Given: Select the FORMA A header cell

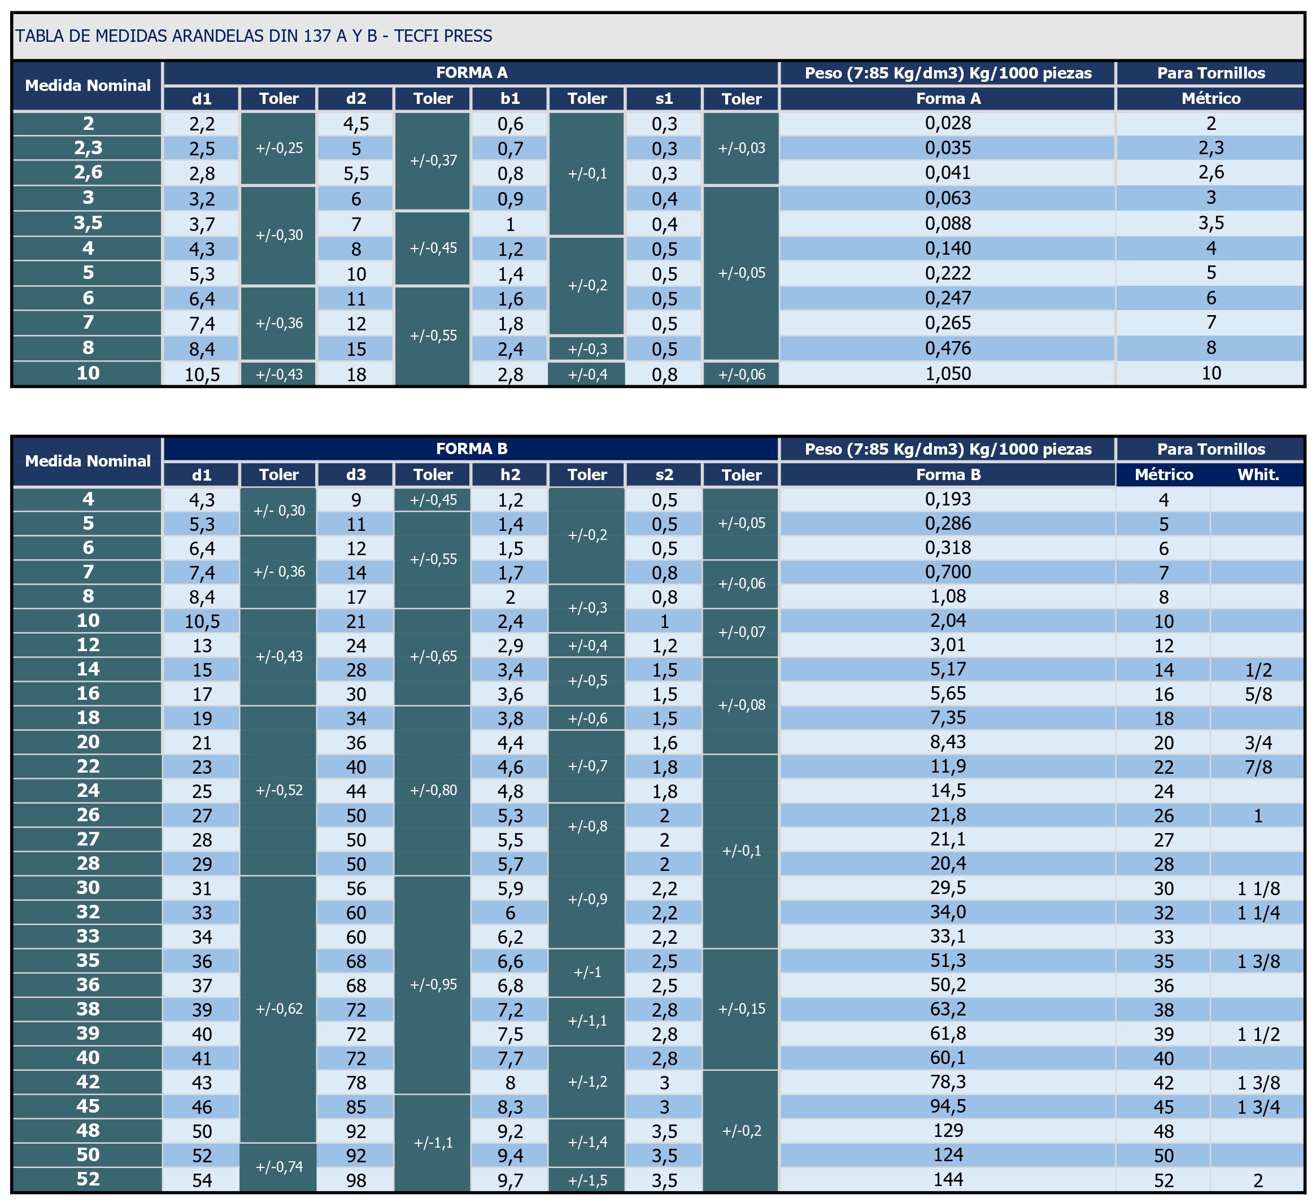Looking at the screenshot, I should pyautogui.click(x=471, y=72).
